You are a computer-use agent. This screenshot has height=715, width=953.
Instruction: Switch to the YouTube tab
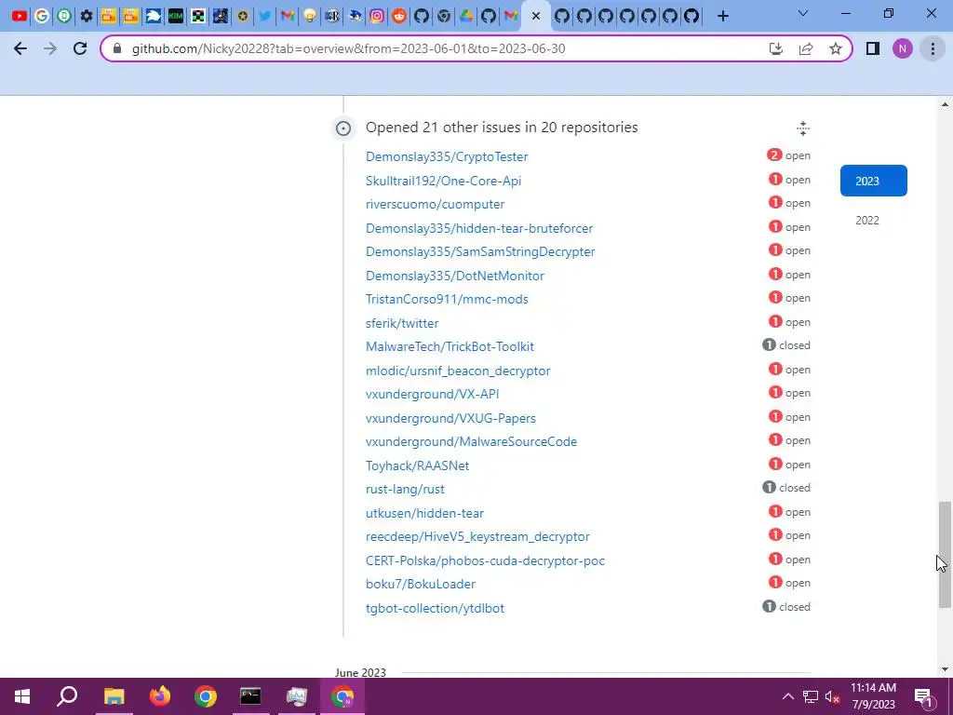(20, 16)
